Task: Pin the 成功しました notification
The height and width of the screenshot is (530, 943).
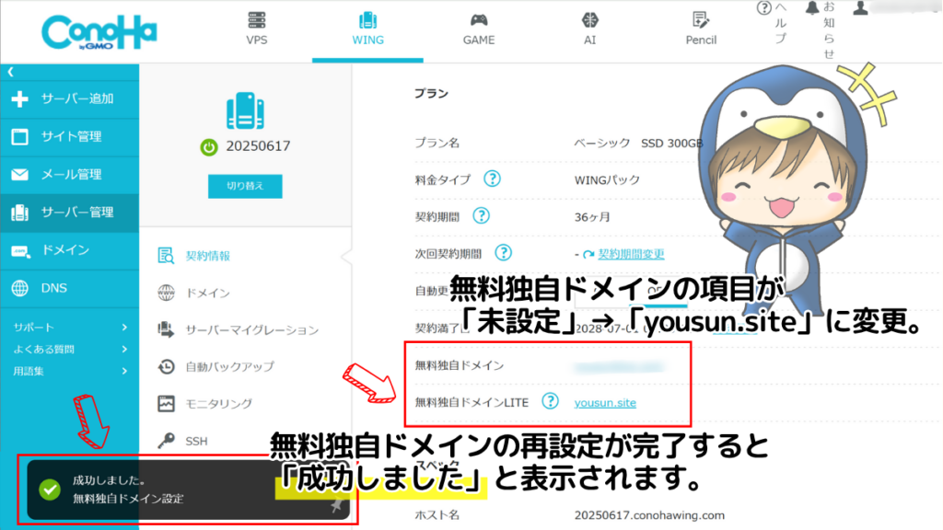Action: [x=337, y=505]
